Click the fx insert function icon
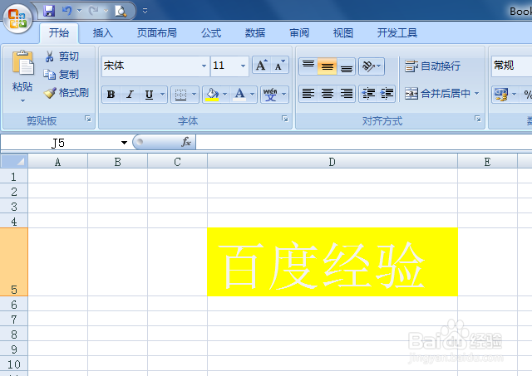This screenshot has height=376, width=532. tap(186, 142)
